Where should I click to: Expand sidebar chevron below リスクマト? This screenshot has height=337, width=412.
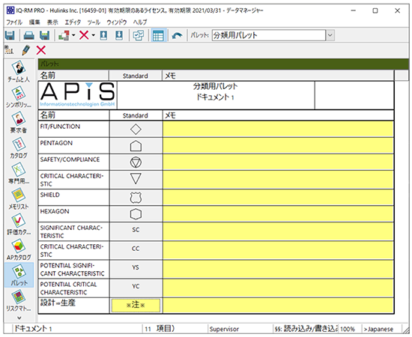19,318
